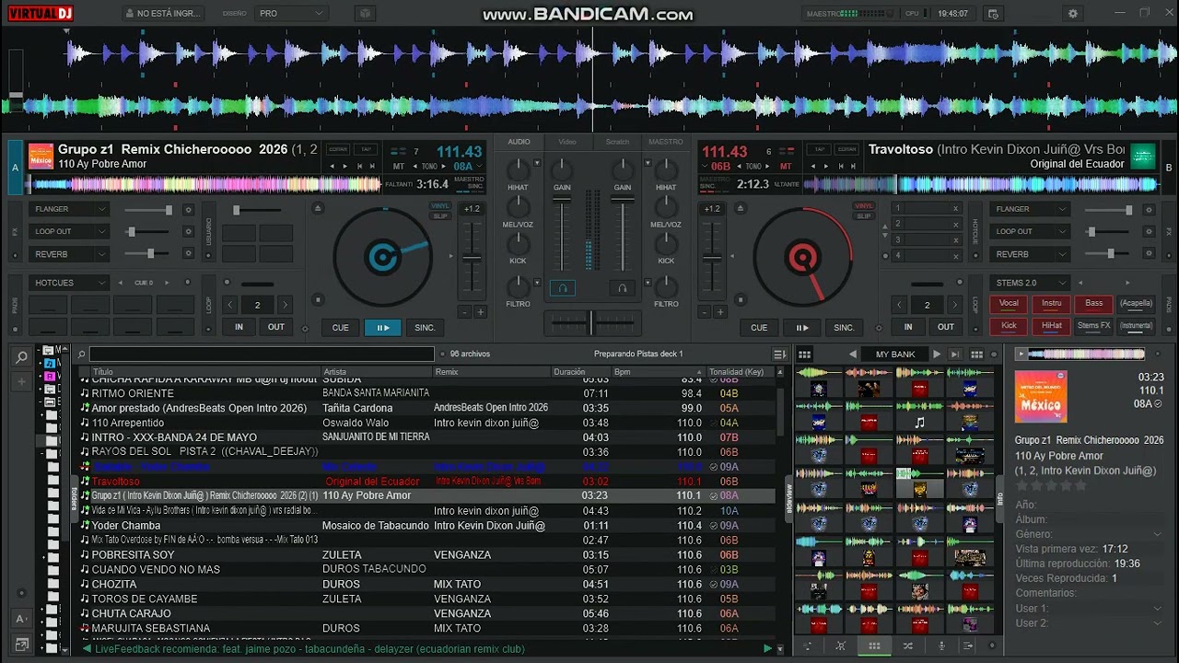The height and width of the screenshot is (663, 1179).
Task: Toggle Instru stem pad on deck B
Action: [1051, 303]
